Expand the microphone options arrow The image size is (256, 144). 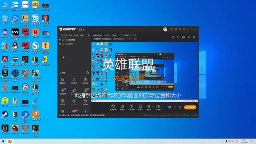coord(153,107)
